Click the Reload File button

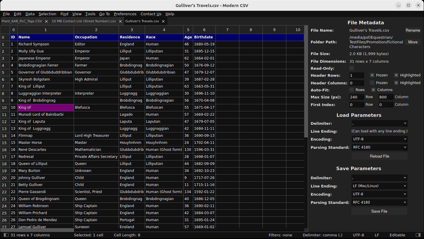(x=379, y=156)
